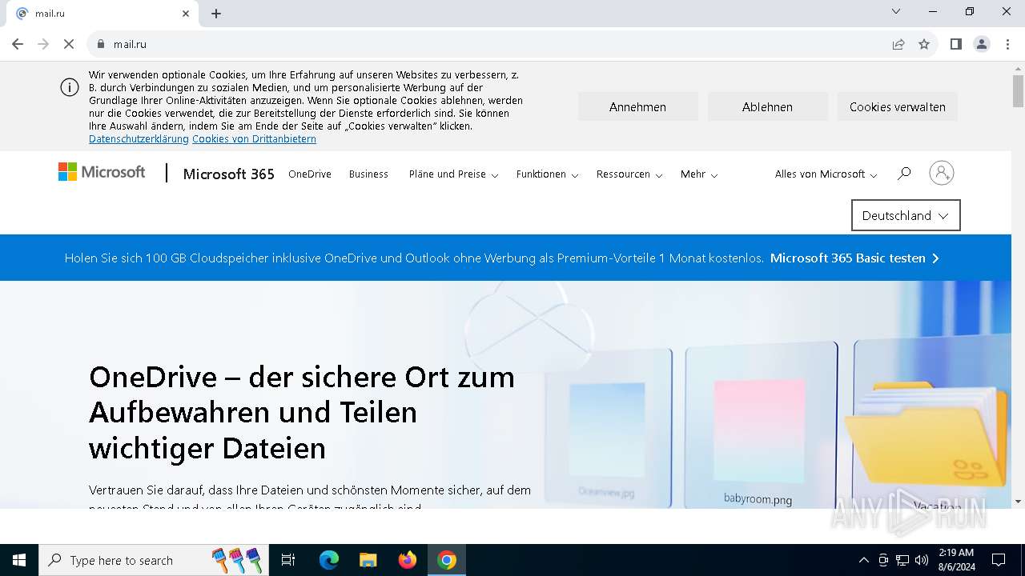The height and width of the screenshot is (576, 1025).
Task: Click the yellow folder illustration
Action: [926, 436]
